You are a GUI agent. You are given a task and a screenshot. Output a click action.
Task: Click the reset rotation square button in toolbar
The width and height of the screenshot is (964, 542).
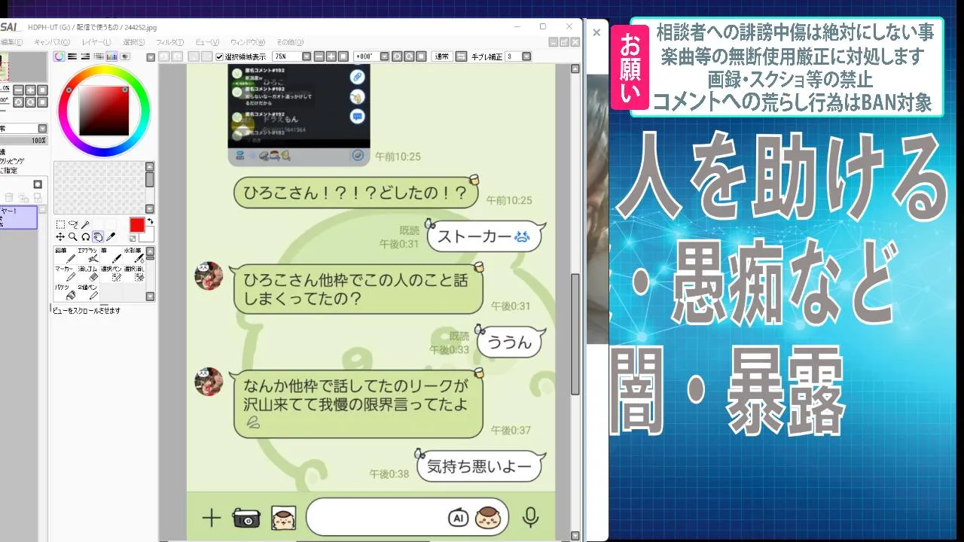coord(421,56)
